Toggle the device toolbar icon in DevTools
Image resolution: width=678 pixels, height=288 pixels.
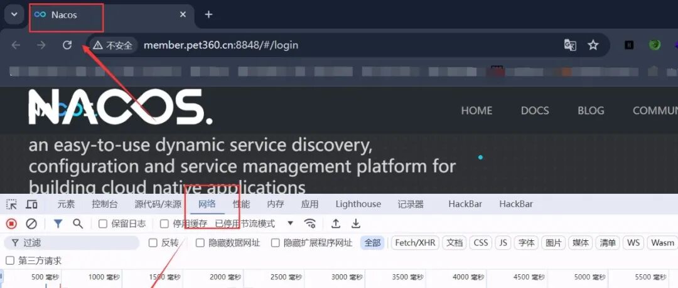[31, 205]
